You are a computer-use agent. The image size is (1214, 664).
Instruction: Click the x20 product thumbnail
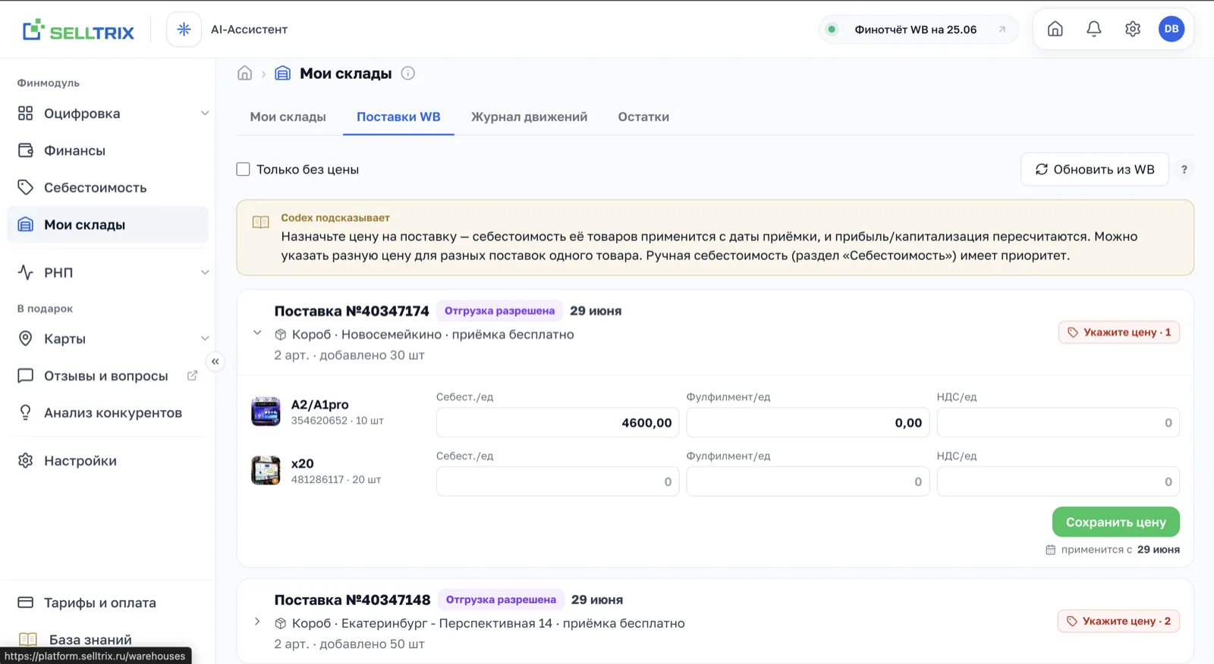pyautogui.click(x=266, y=471)
